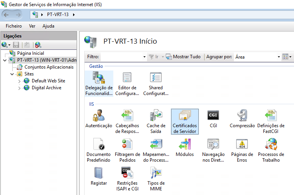Click PT-VRT-13 in the address bar
Image resolution: width=294 pixels, height=195 pixels.
(x=58, y=15)
